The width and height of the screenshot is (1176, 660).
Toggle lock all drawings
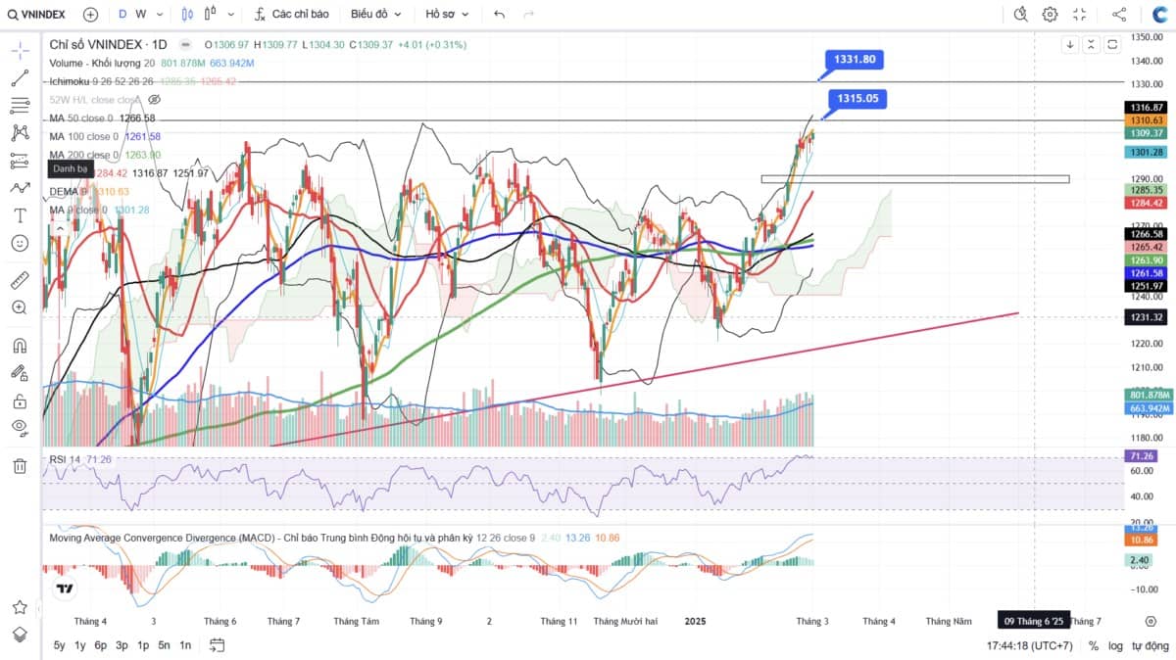click(x=20, y=401)
